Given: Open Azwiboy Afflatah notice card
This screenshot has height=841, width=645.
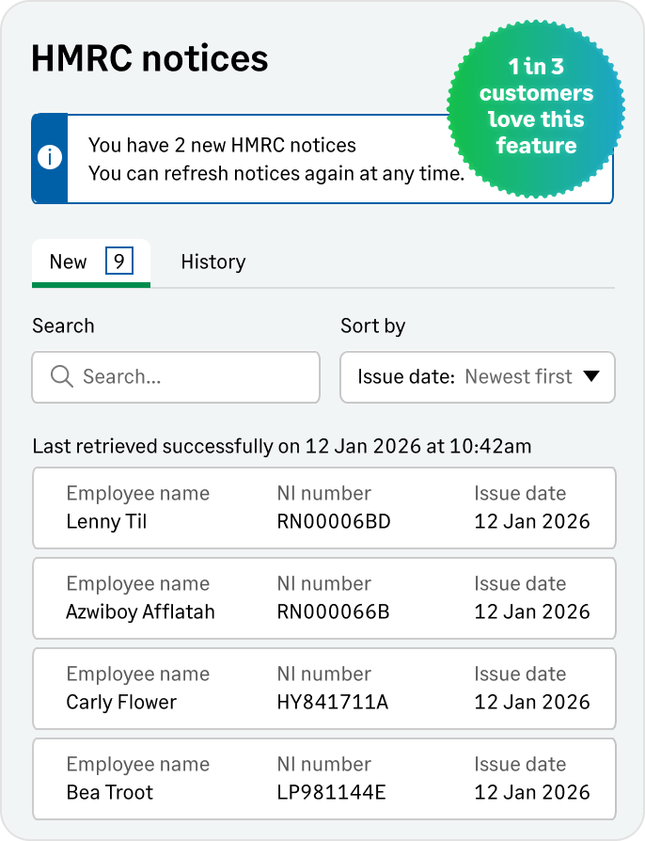Looking at the screenshot, I should [324, 598].
